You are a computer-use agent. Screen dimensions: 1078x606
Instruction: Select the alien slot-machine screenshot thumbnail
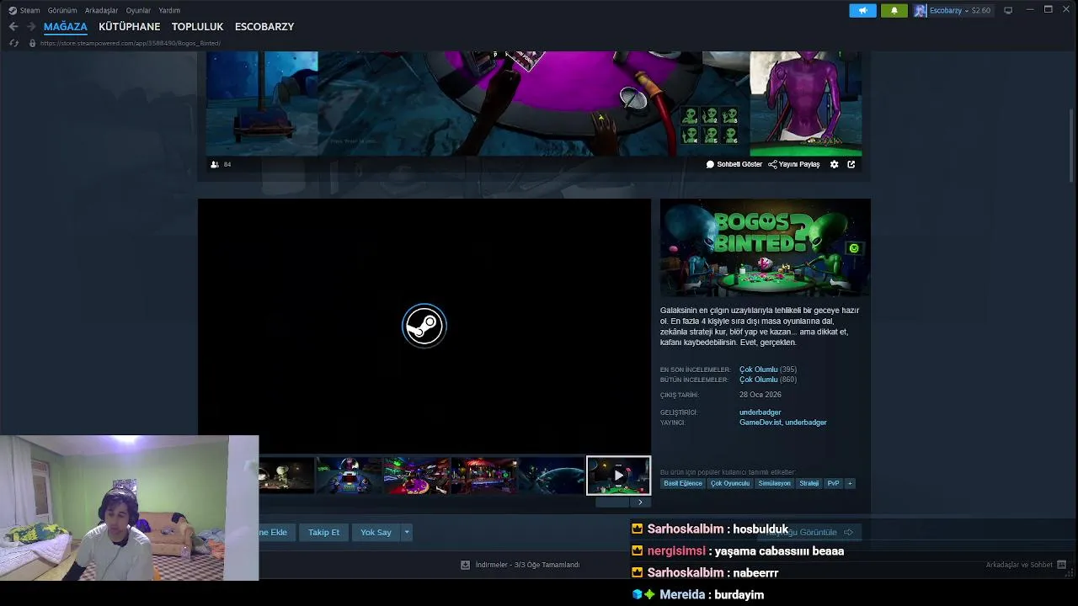350,476
